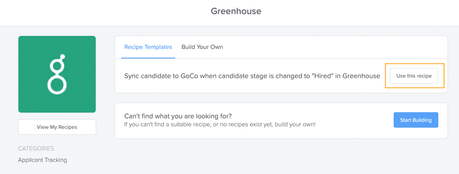
Task: Open the Build Your Own tab
Action: tap(202, 47)
